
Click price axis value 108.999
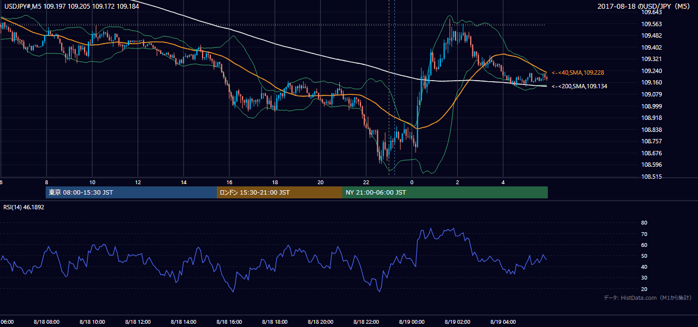pos(652,106)
